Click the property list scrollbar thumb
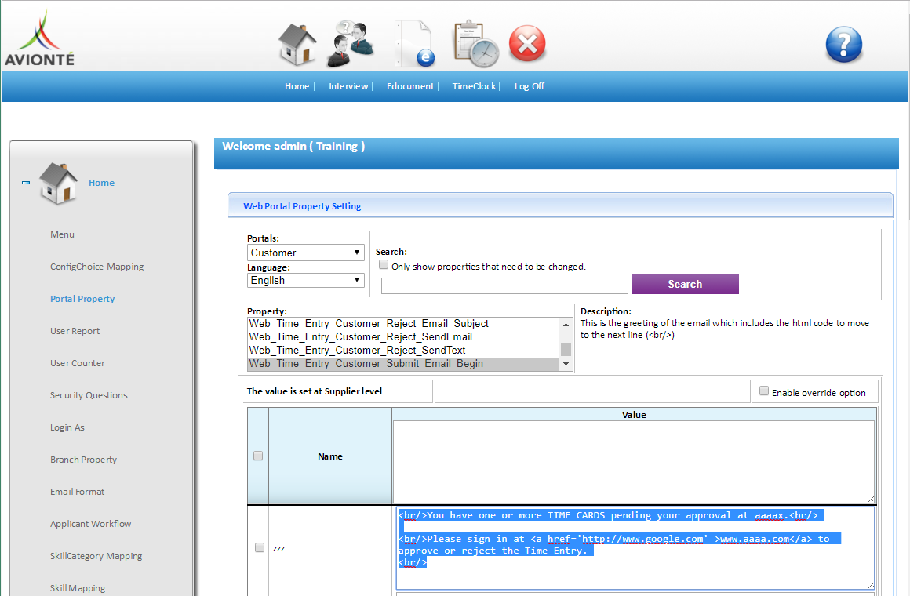This screenshot has height=596, width=910. point(566,349)
